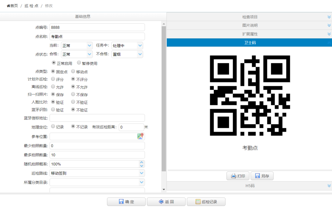Open map picker icon in 参考位置 field
Screen dimensions: 332x207
[140, 136]
